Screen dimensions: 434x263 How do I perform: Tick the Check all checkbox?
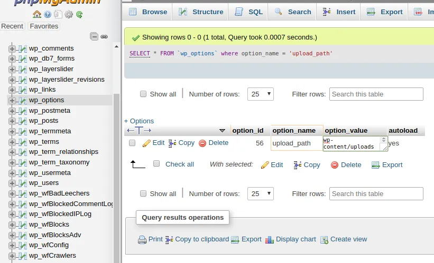pyautogui.click(x=156, y=164)
